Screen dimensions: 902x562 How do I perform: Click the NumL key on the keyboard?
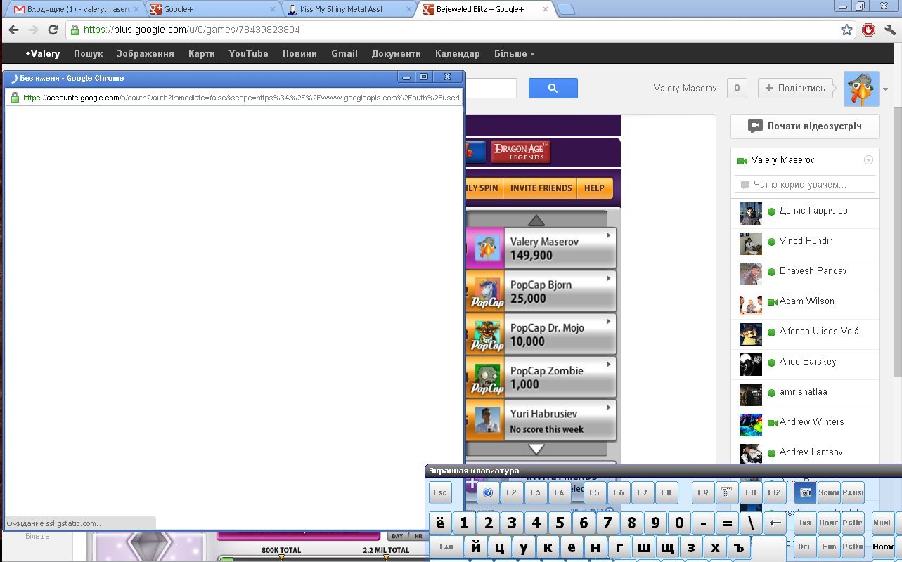click(x=883, y=523)
